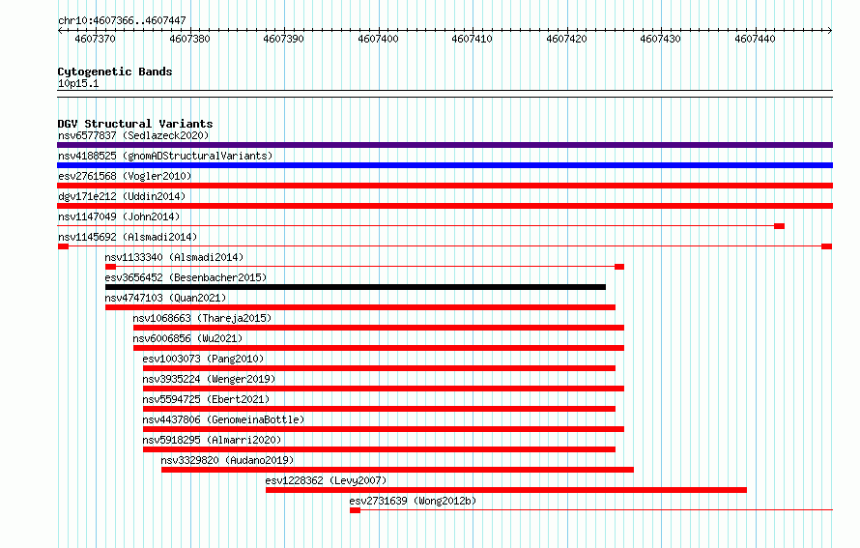The height and width of the screenshot is (548, 860).
Task: Select the blue nsv4188525 variant bar
Action: point(444,165)
